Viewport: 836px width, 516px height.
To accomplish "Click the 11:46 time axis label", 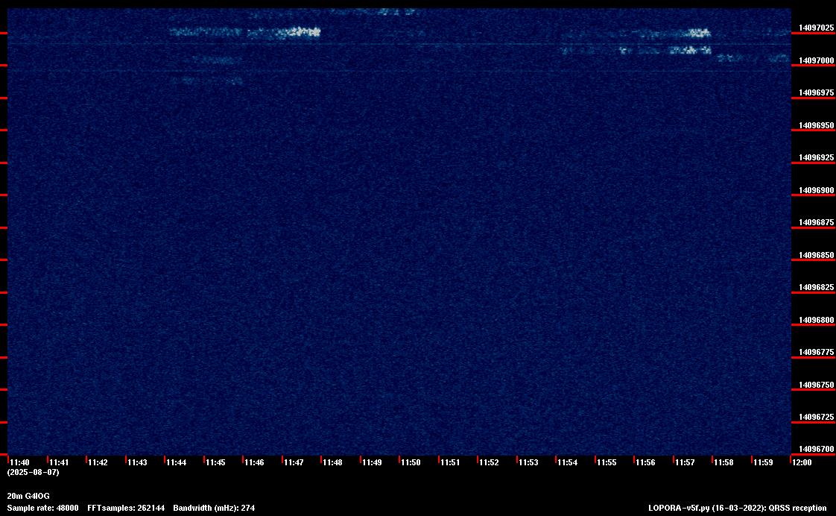I will [x=254, y=462].
